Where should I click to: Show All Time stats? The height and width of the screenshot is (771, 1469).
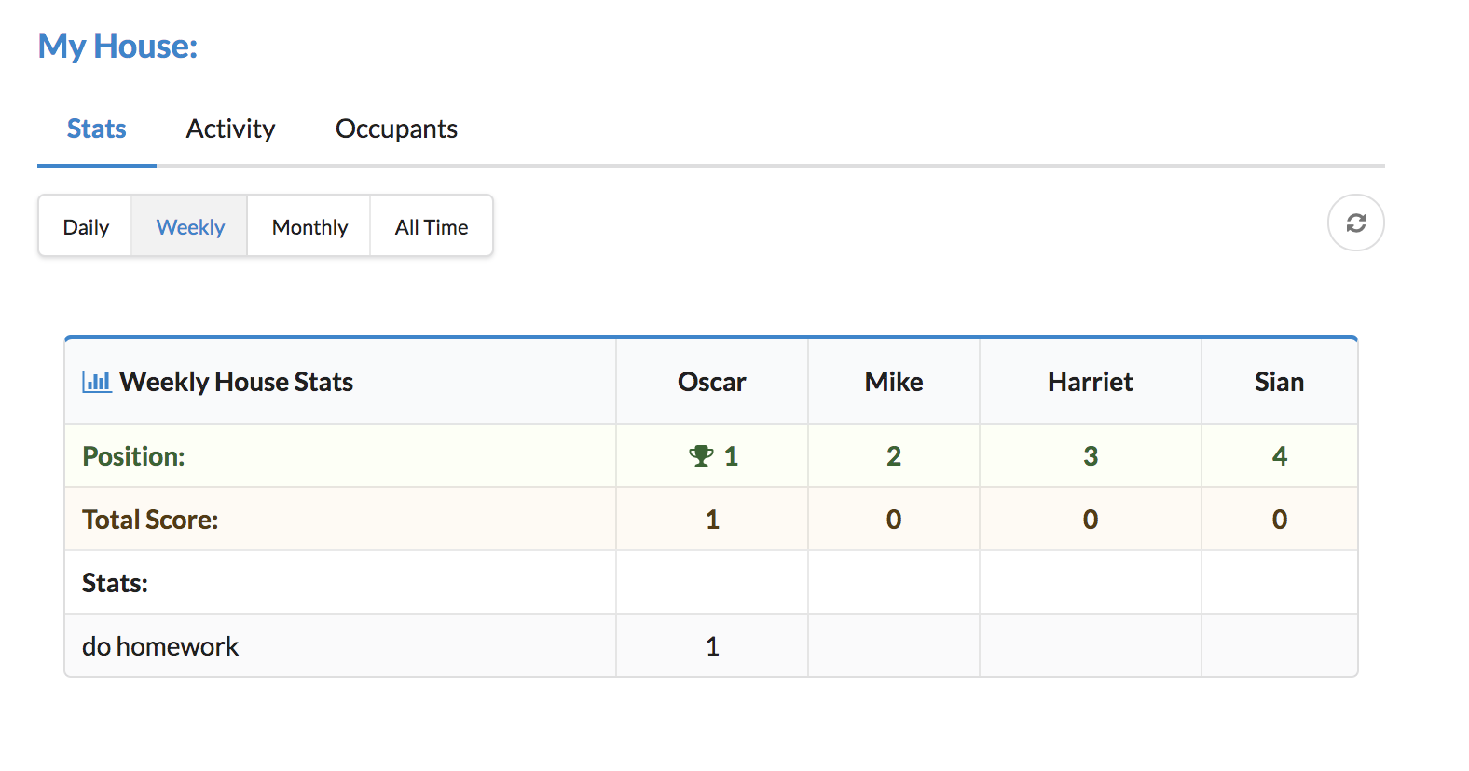(432, 227)
